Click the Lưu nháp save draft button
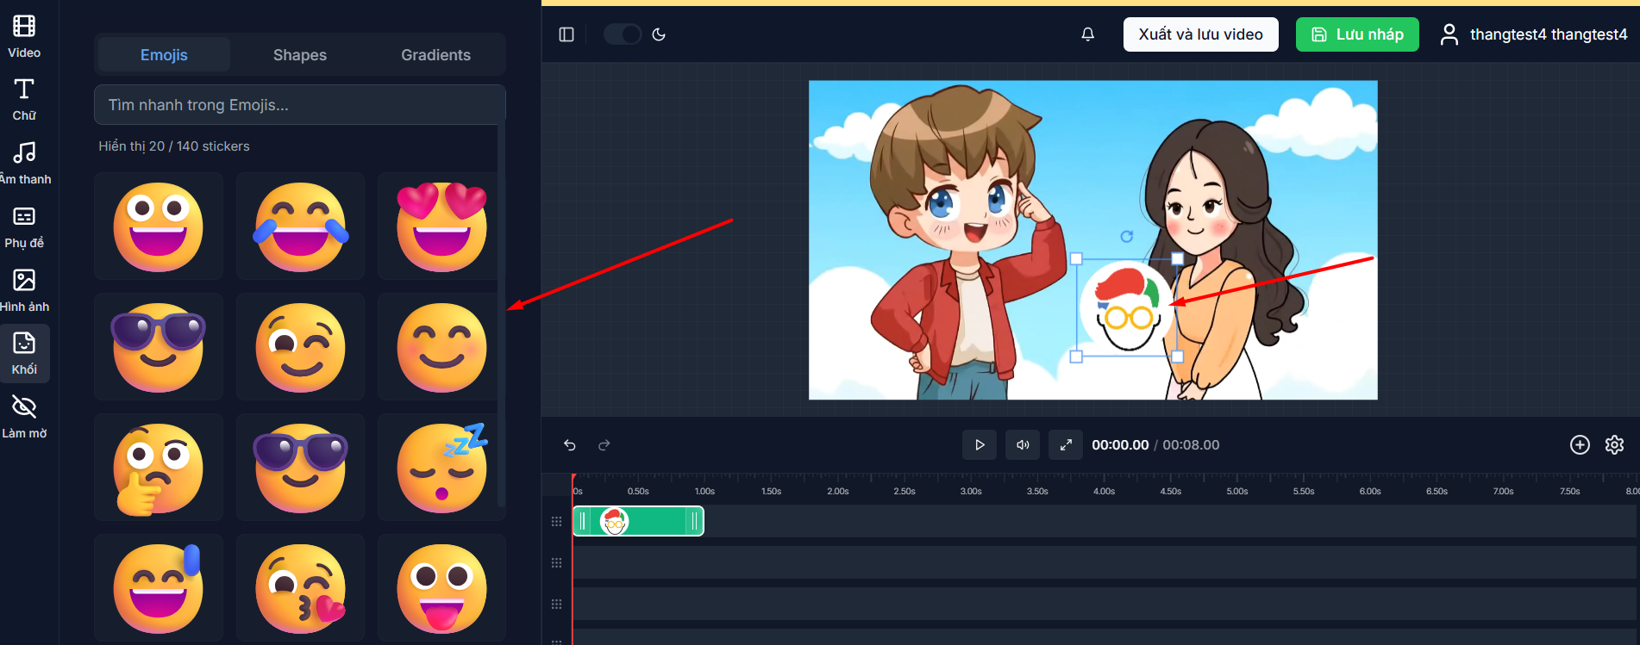 [x=1356, y=34]
